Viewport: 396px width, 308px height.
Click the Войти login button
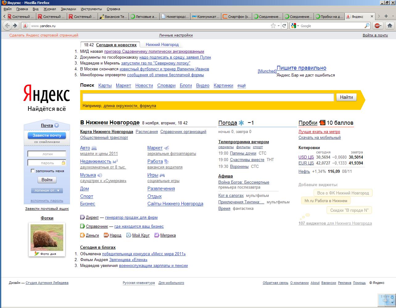click(x=47, y=180)
